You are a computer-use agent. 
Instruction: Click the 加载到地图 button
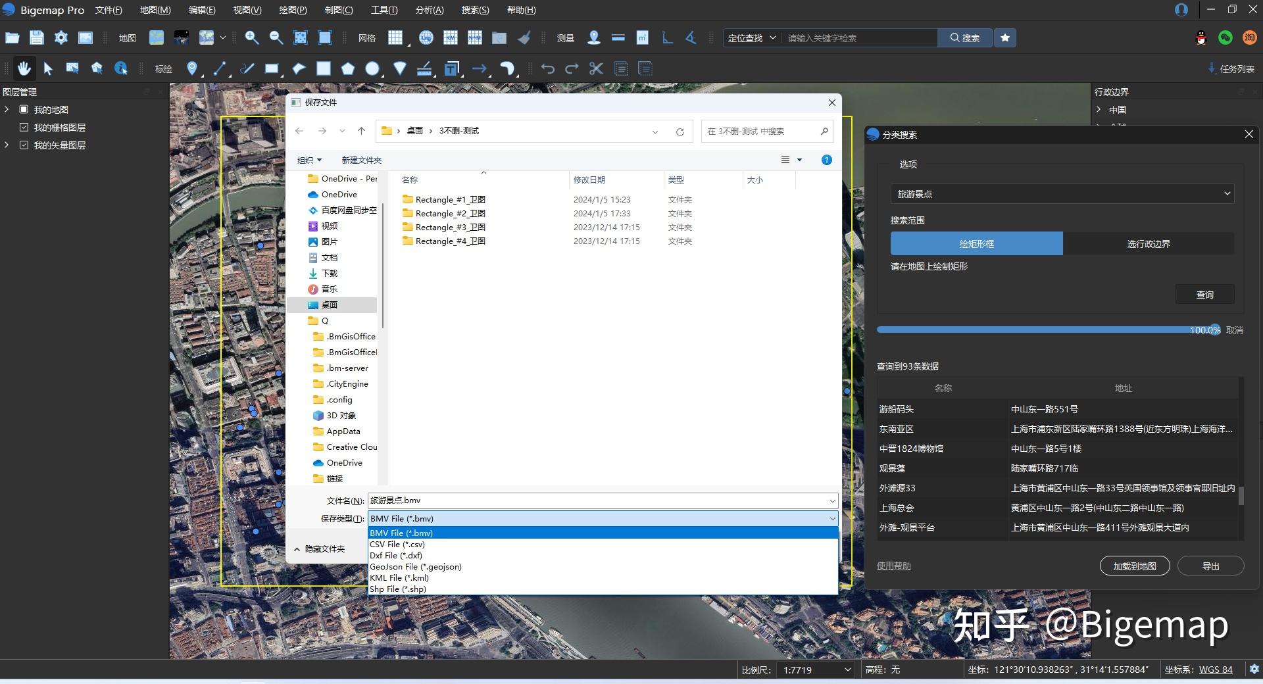(x=1134, y=566)
